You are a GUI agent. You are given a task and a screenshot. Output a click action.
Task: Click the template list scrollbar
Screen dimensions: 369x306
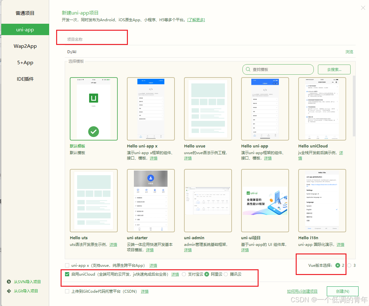pyautogui.click(x=354, y=106)
